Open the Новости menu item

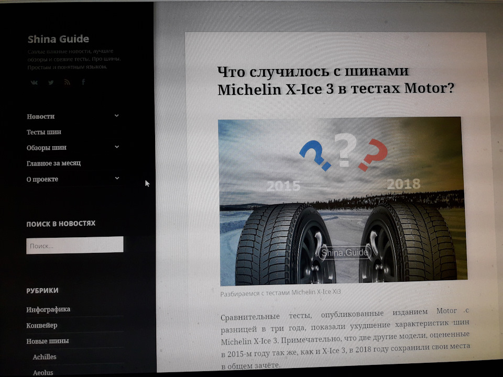(x=40, y=116)
